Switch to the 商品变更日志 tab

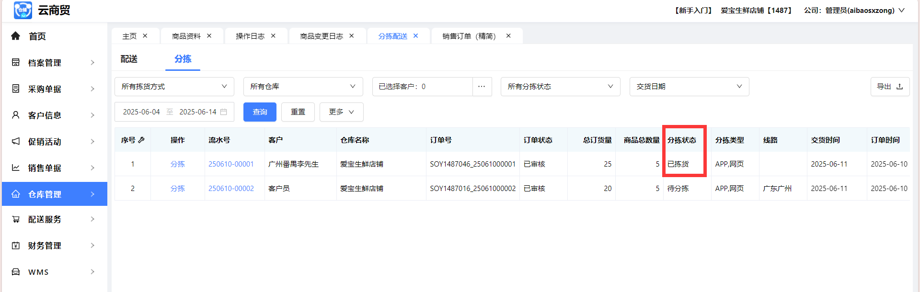[321, 36]
